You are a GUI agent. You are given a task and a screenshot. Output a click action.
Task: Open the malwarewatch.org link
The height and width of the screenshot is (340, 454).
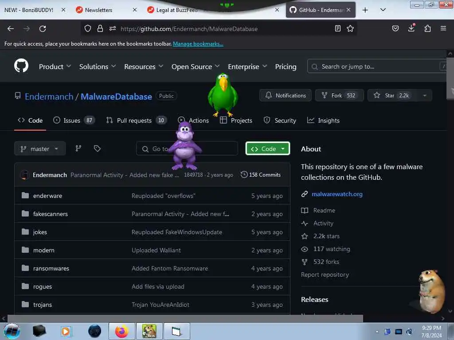pyautogui.click(x=337, y=194)
